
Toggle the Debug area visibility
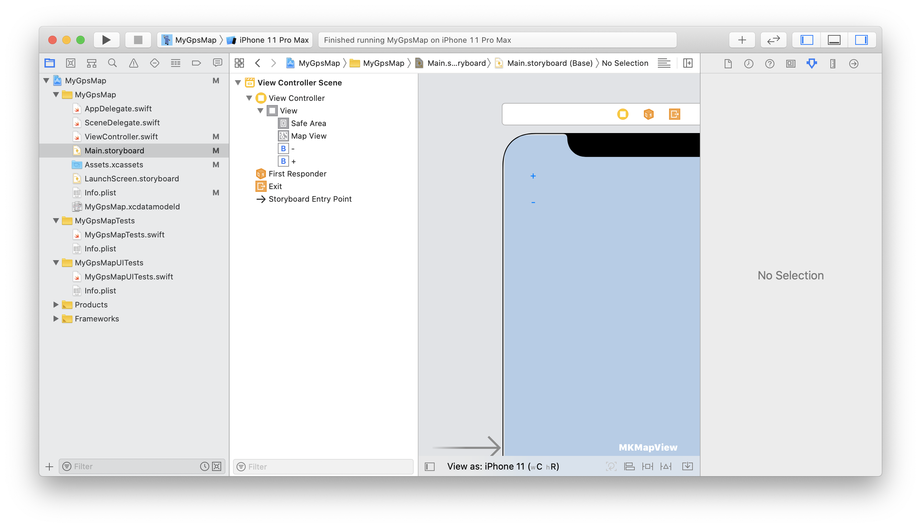coord(834,40)
